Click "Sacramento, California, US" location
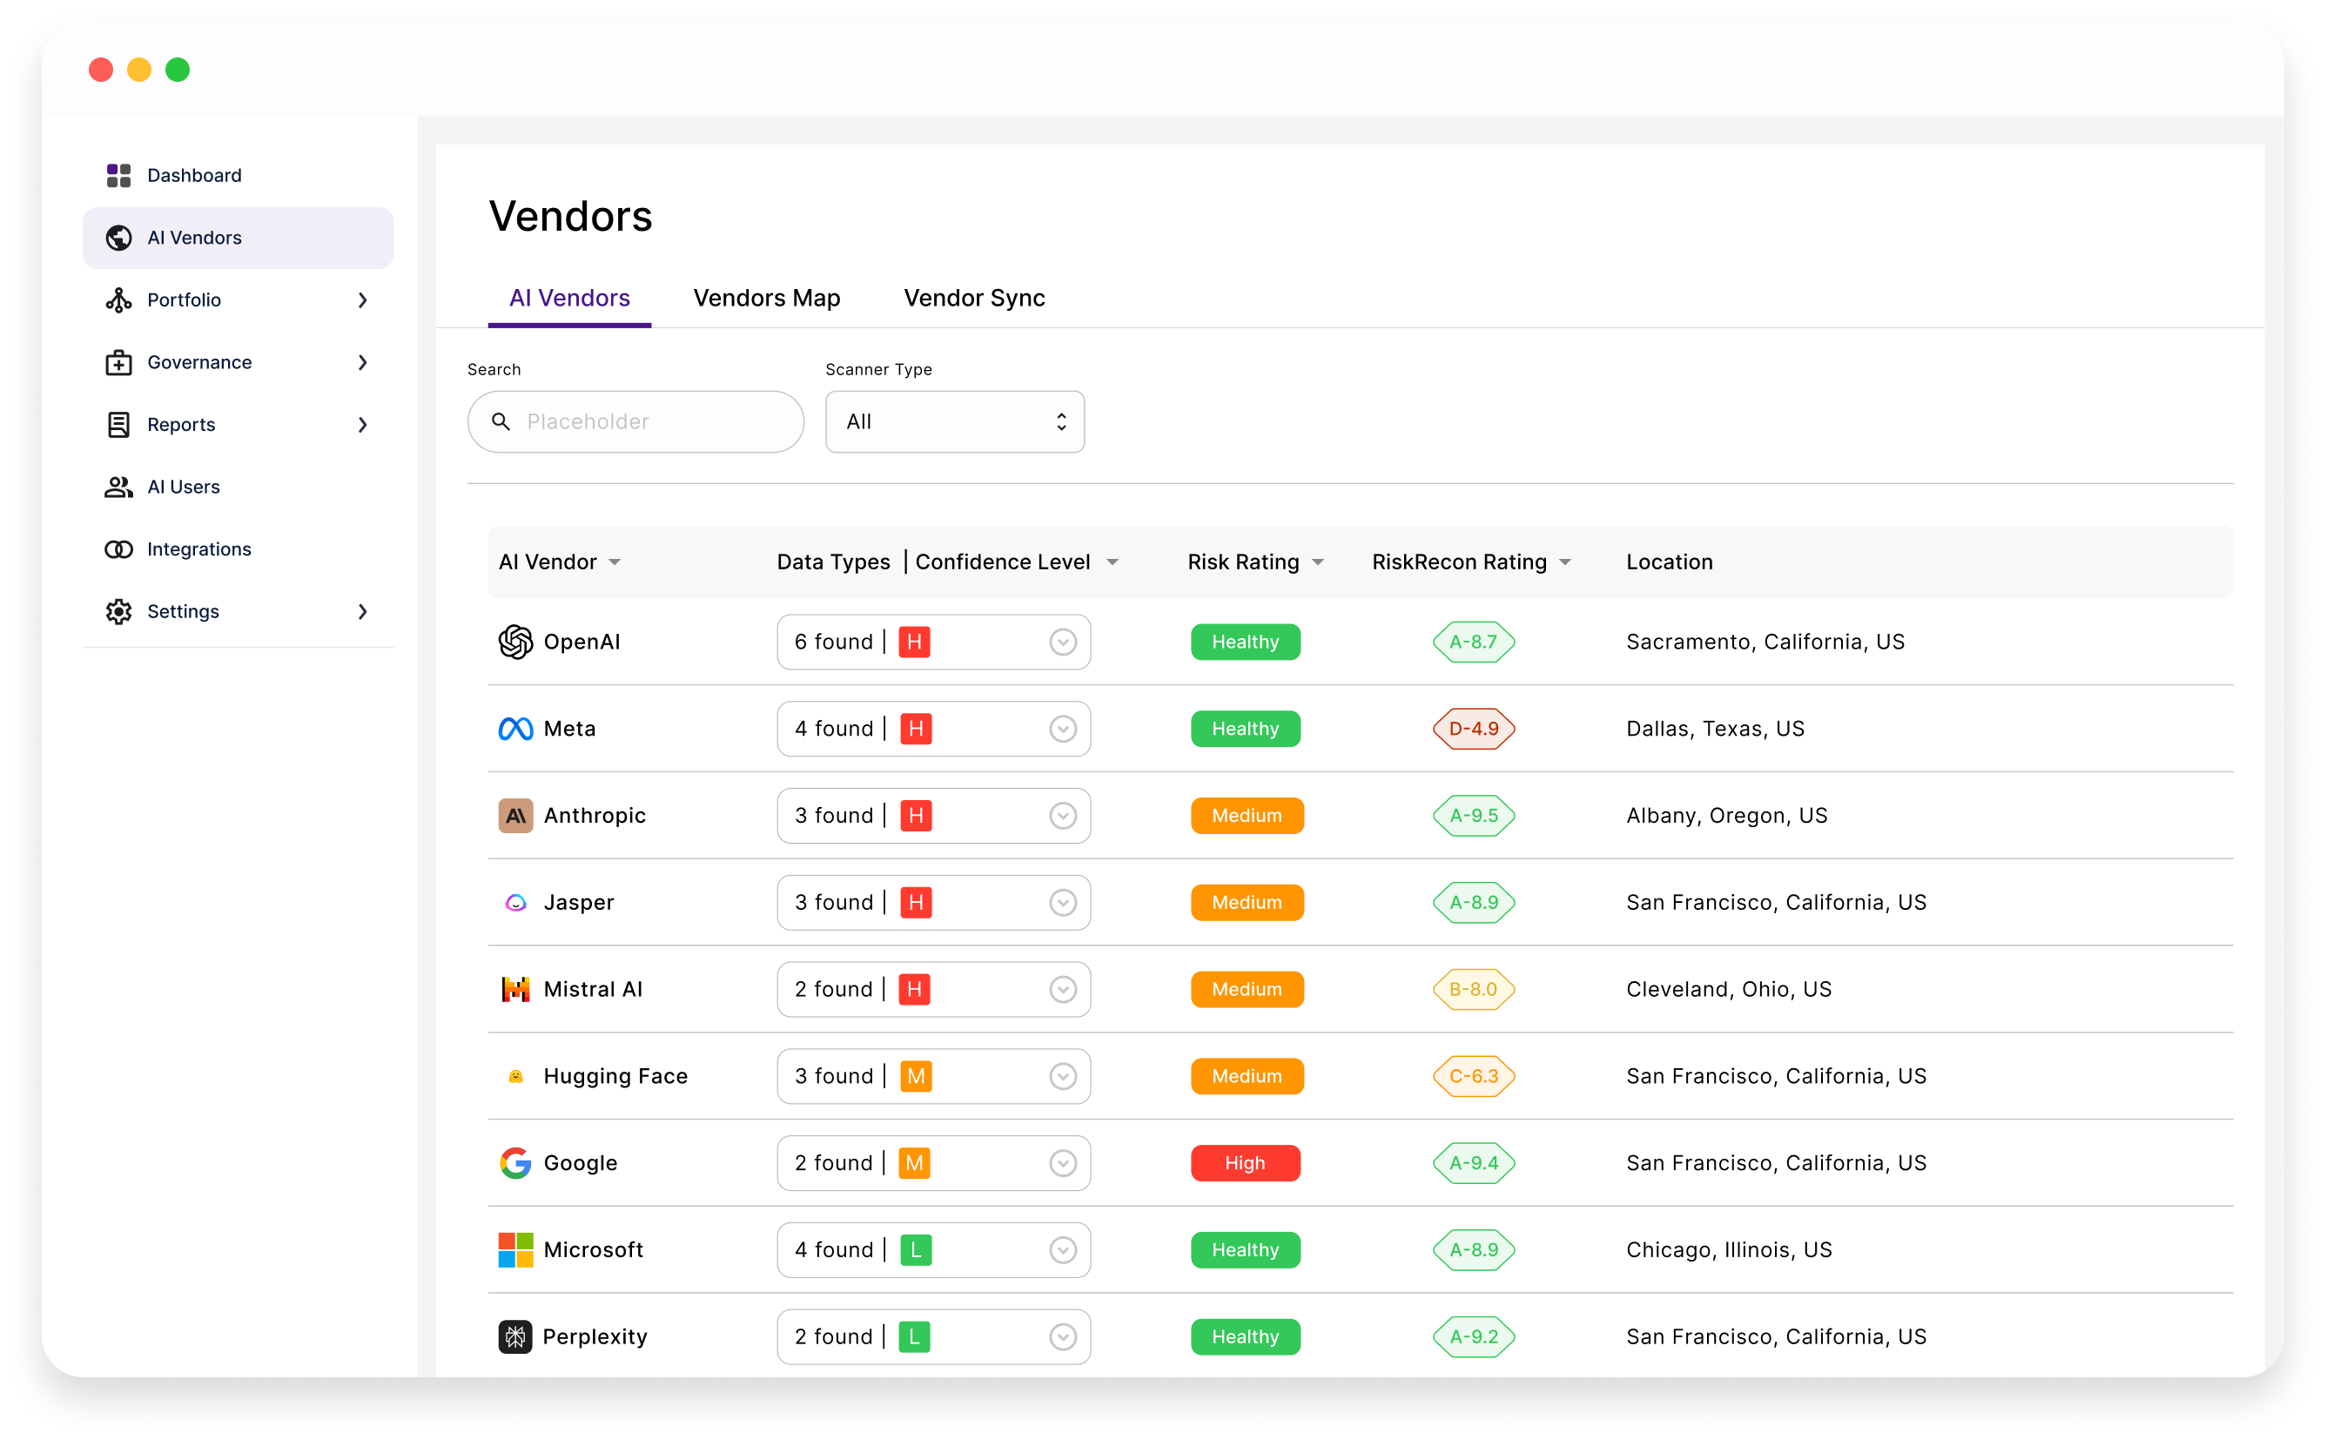Image resolution: width=2326 pixels, height=1440 pixels. tap(1765, 642)
